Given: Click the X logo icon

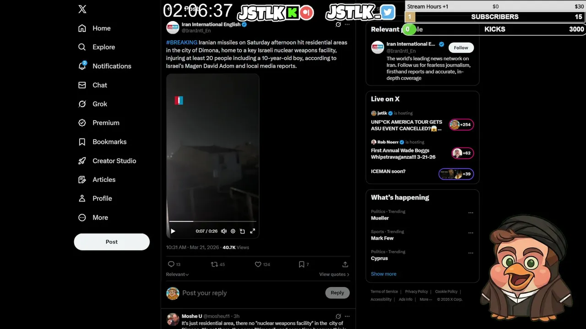Looking at the screenshot, I should click(x=82, y=9).
